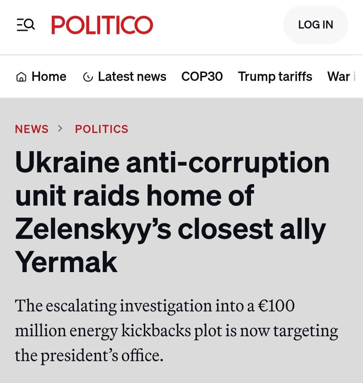Click the breadcrumb chevron separator arrow
Screen dimensions: 363x383
pyautogui.click(x=61, y=129)
